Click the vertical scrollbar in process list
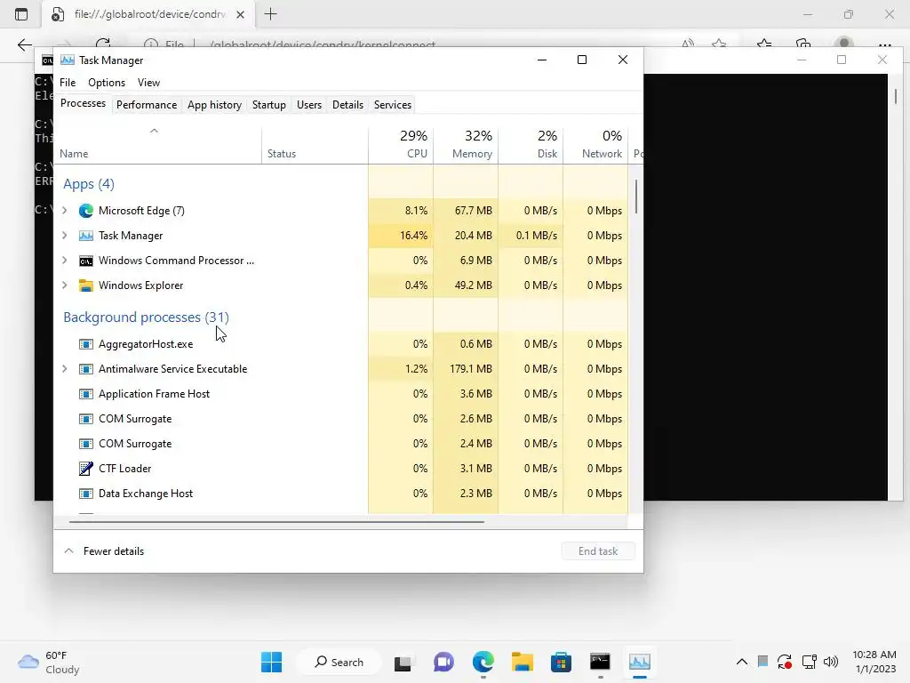This screenshot has height=683, width=910. 636,197
